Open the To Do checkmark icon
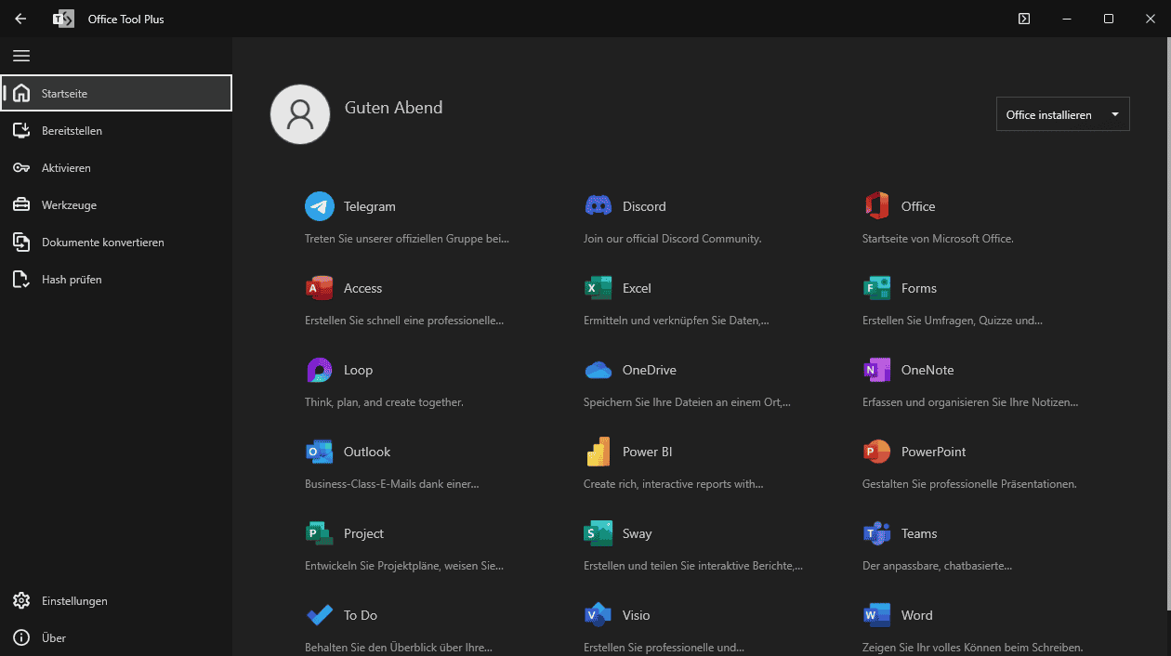1171x656 pixels. tap(320, 615)
